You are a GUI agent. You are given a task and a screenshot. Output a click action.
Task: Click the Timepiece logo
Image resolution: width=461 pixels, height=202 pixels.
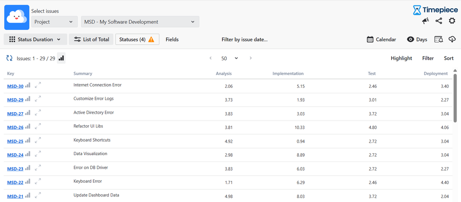click(436, 10)
